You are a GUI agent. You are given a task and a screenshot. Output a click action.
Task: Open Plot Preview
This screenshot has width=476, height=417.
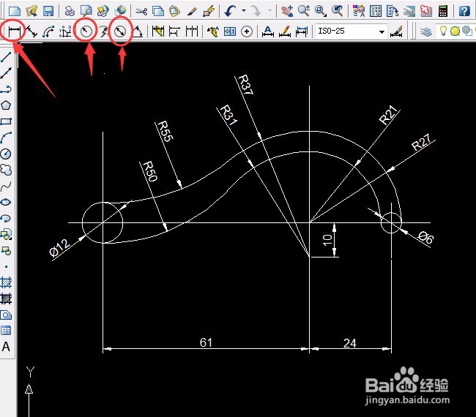[x=86, y=11]
